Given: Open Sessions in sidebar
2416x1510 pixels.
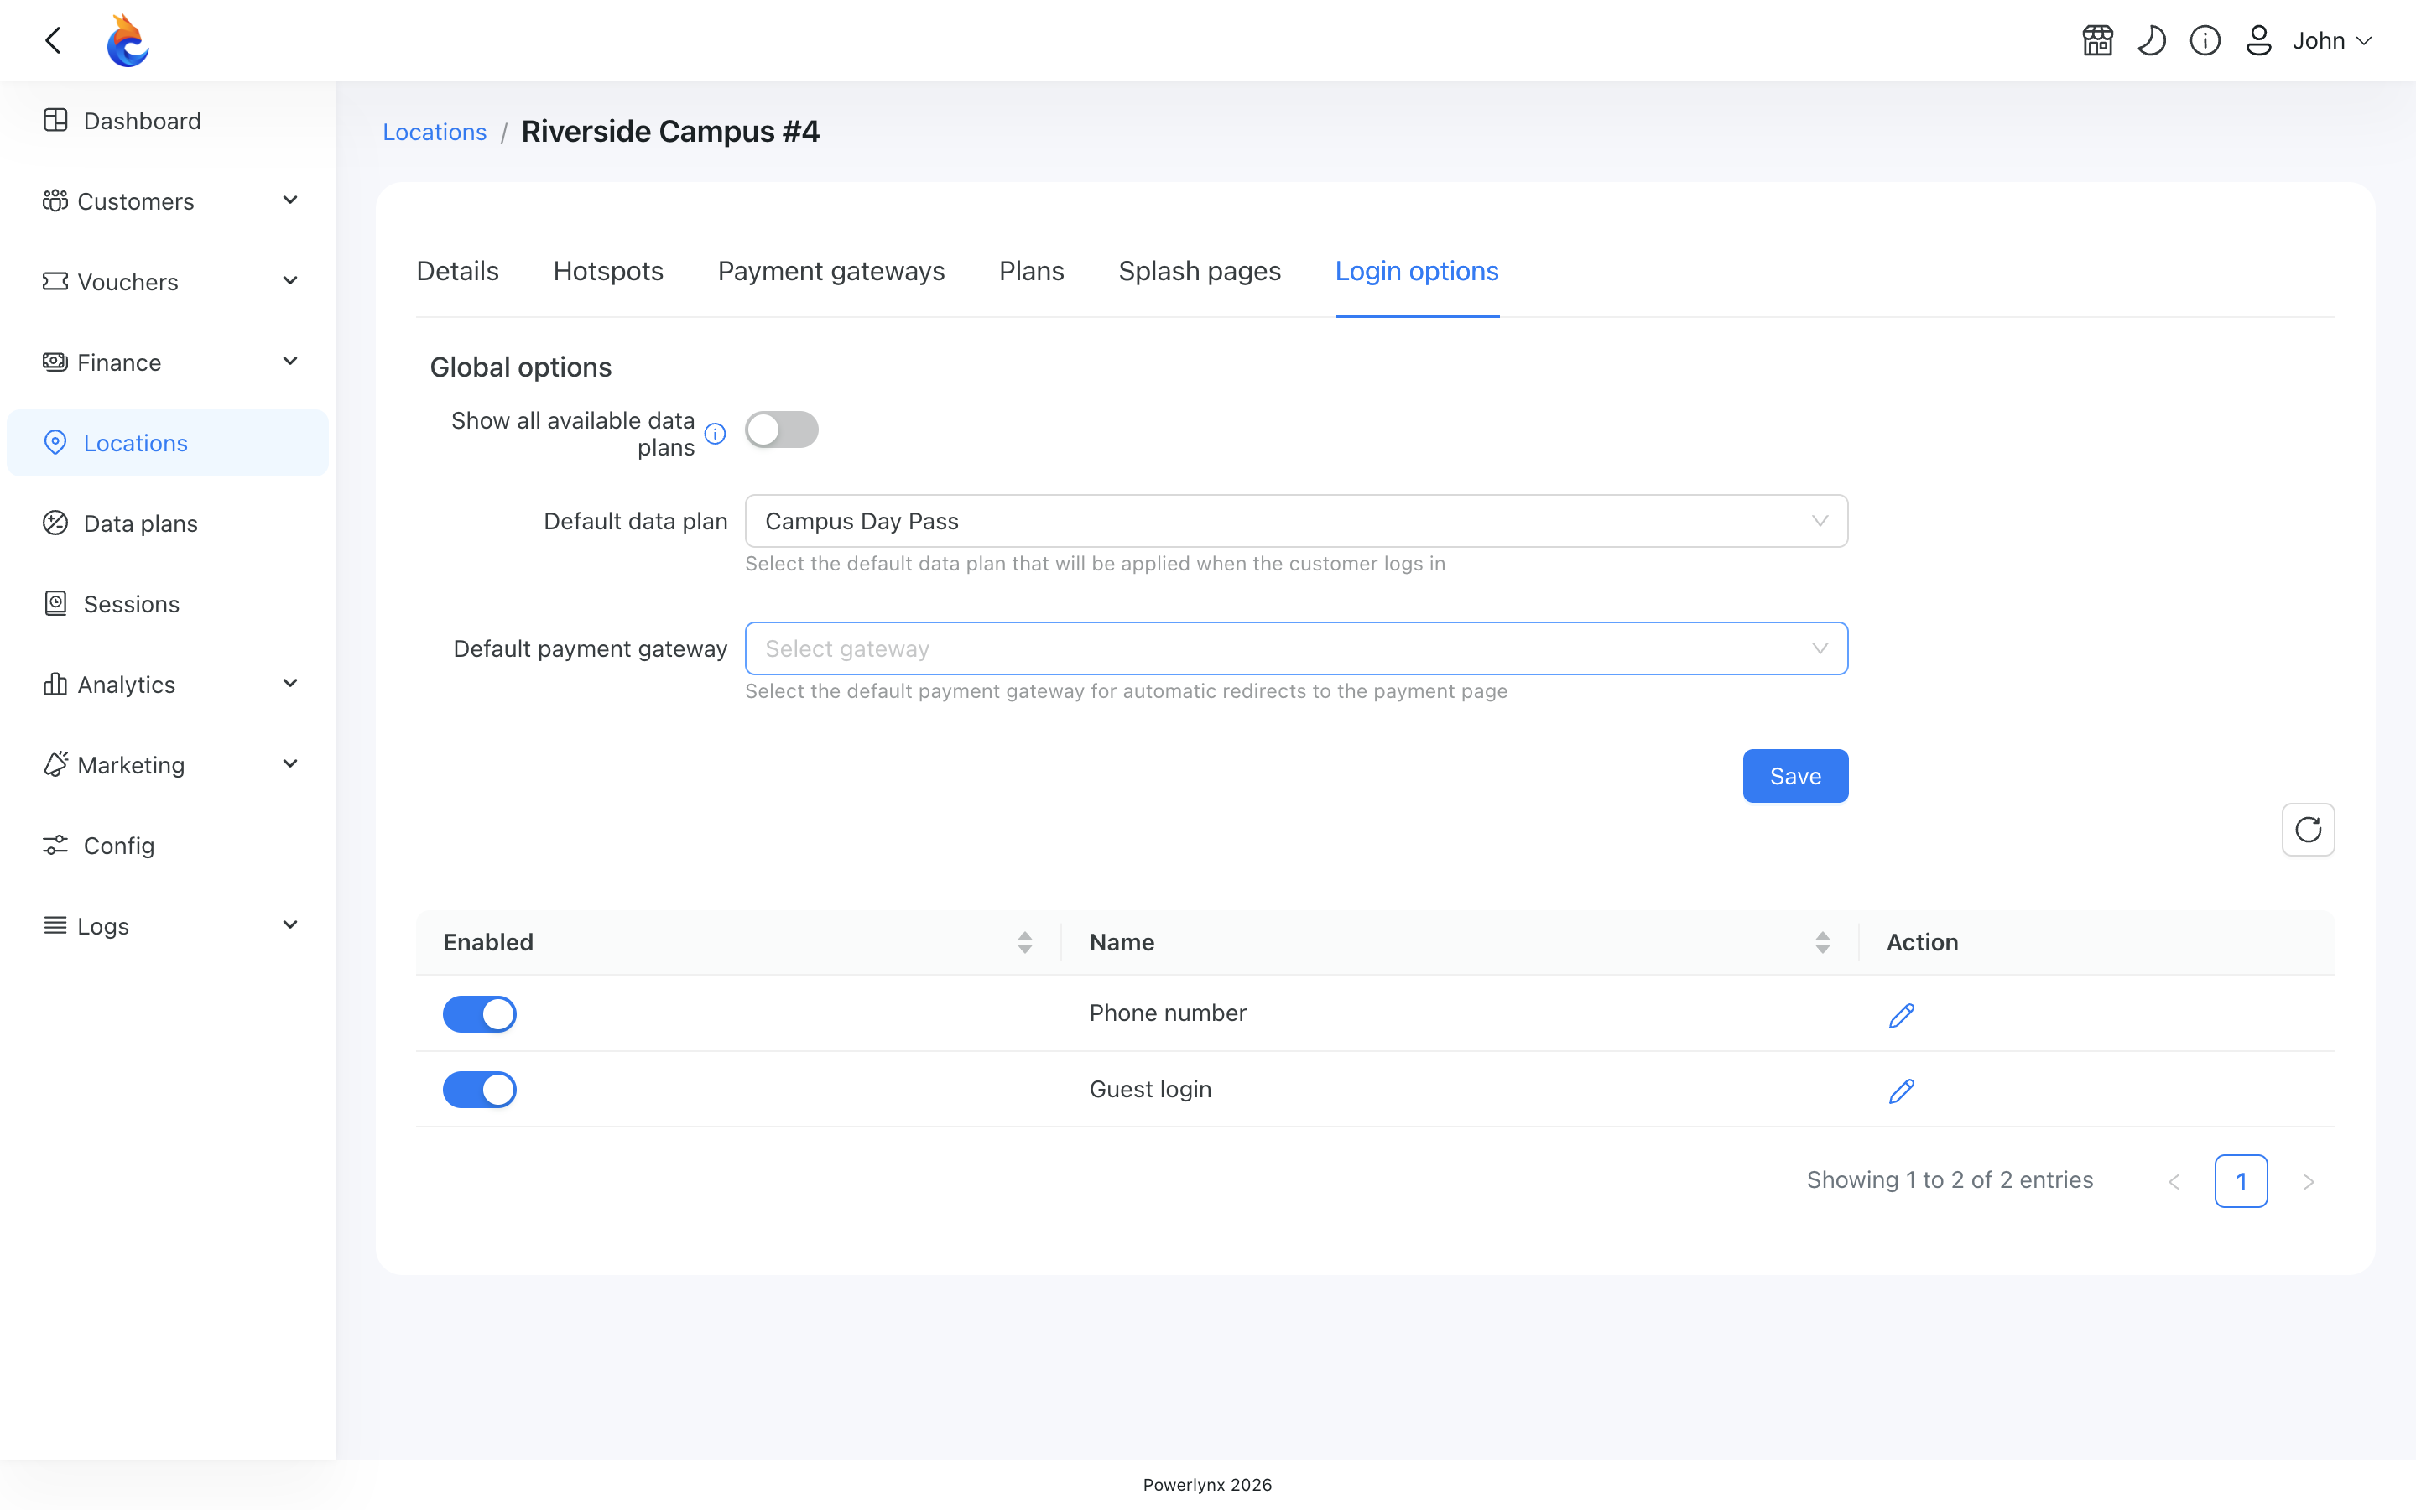Looking at the screenshot, I should tap(168, 604).
